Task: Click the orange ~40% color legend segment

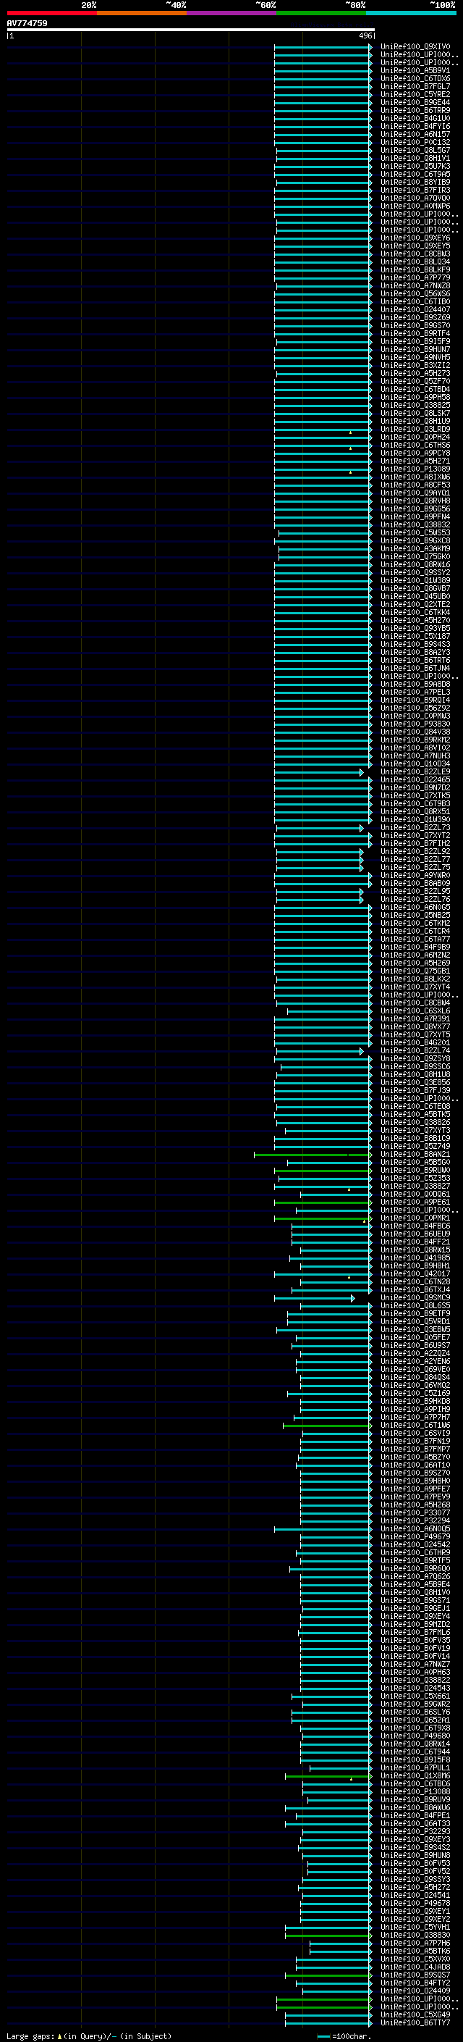Action: pos(142,13)
